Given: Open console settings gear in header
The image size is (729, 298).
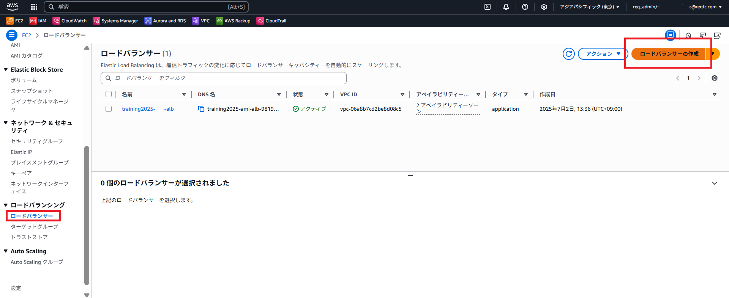Looking at the screenshot, I should (544, 7).
